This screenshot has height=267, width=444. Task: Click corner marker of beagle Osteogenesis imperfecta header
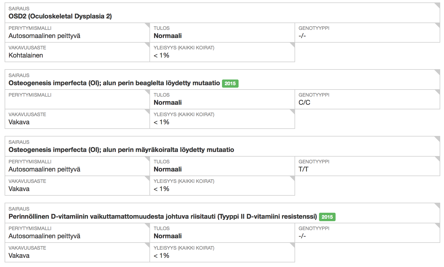coord(437,72)
